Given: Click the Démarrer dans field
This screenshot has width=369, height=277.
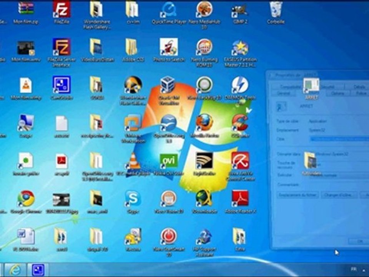Looking at the screenshot, I should tap(339, 154).
